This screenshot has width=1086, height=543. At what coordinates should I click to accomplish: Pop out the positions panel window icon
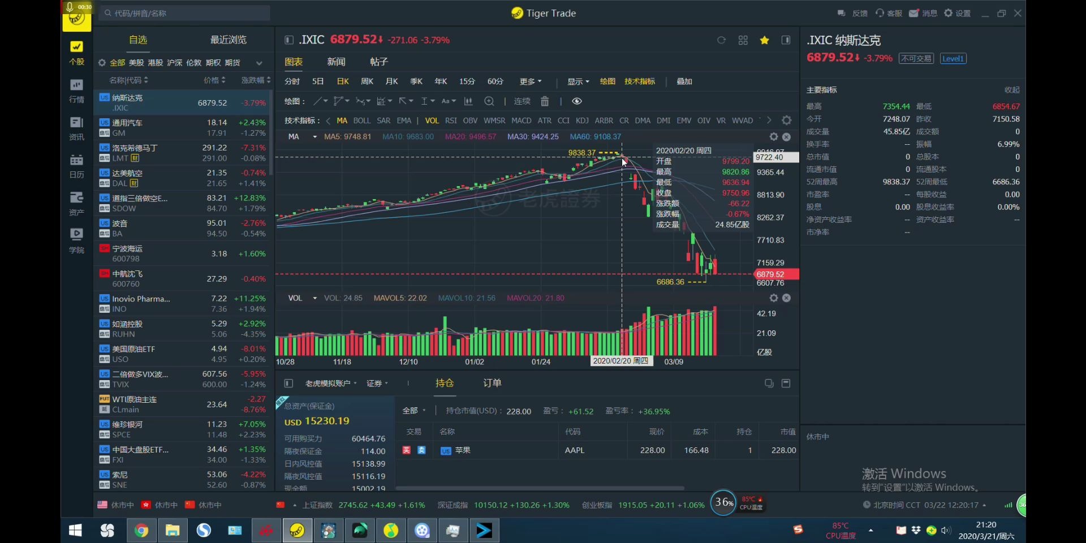(769, 383)
